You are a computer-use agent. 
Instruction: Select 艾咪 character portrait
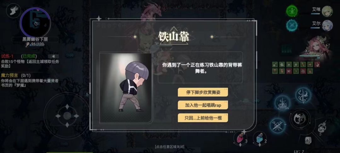coord(327,11)
